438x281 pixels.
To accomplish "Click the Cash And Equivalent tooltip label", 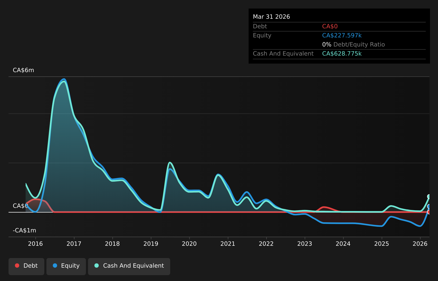I will [x=283, y=54].
